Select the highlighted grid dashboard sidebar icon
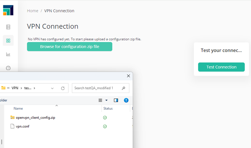 coord(8,41)
